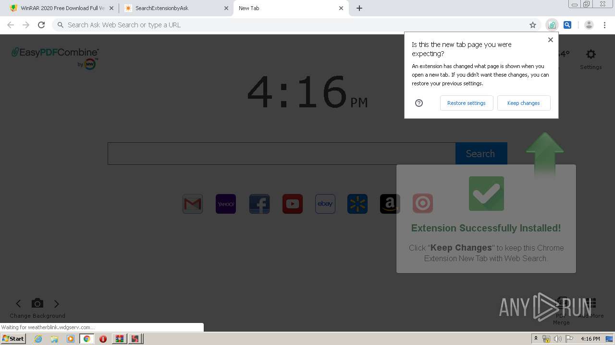Click Restore settings button
Viewport: 615px width, 345px height.
tap(467, 103)
